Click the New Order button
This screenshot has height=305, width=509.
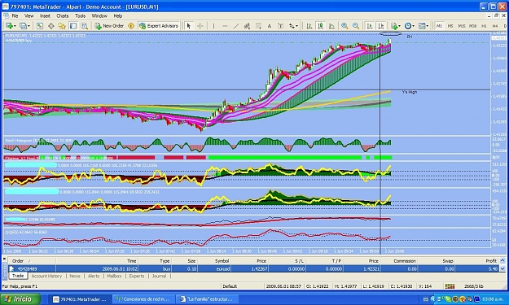click(109, 26)
